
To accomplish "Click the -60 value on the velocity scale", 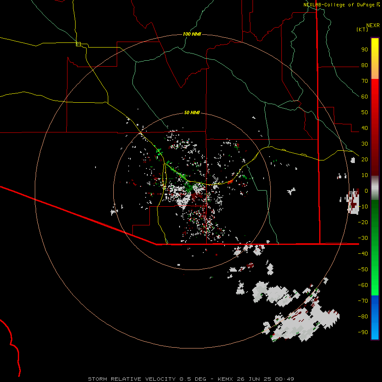I will tap(363, 285).
